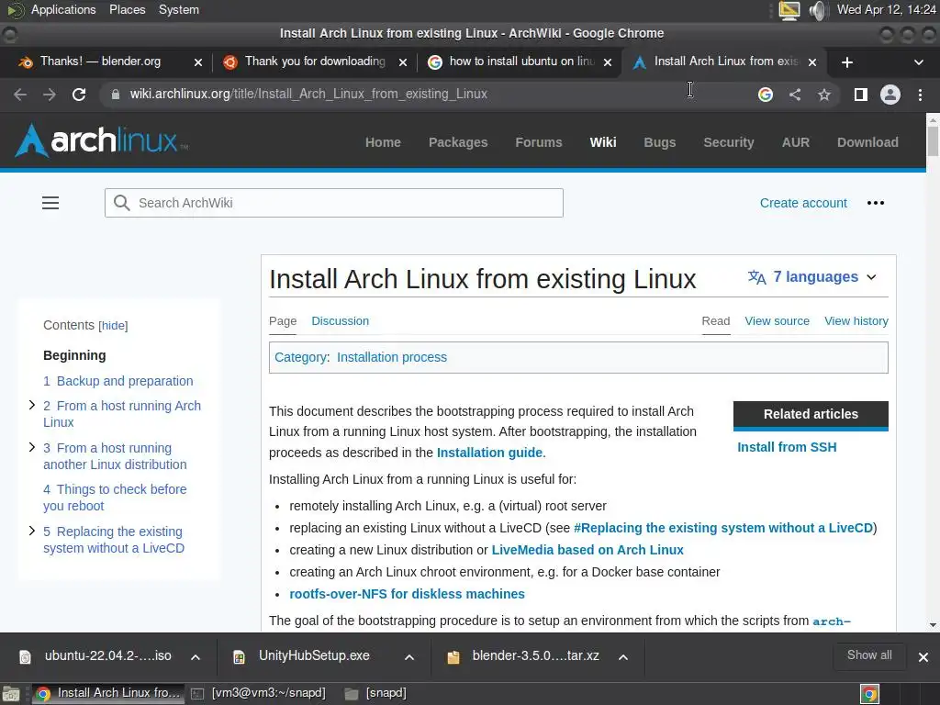Switch to the snapd folder taskbar window
The width and height of the screenshot is (940, 705).
click(375, 693)
